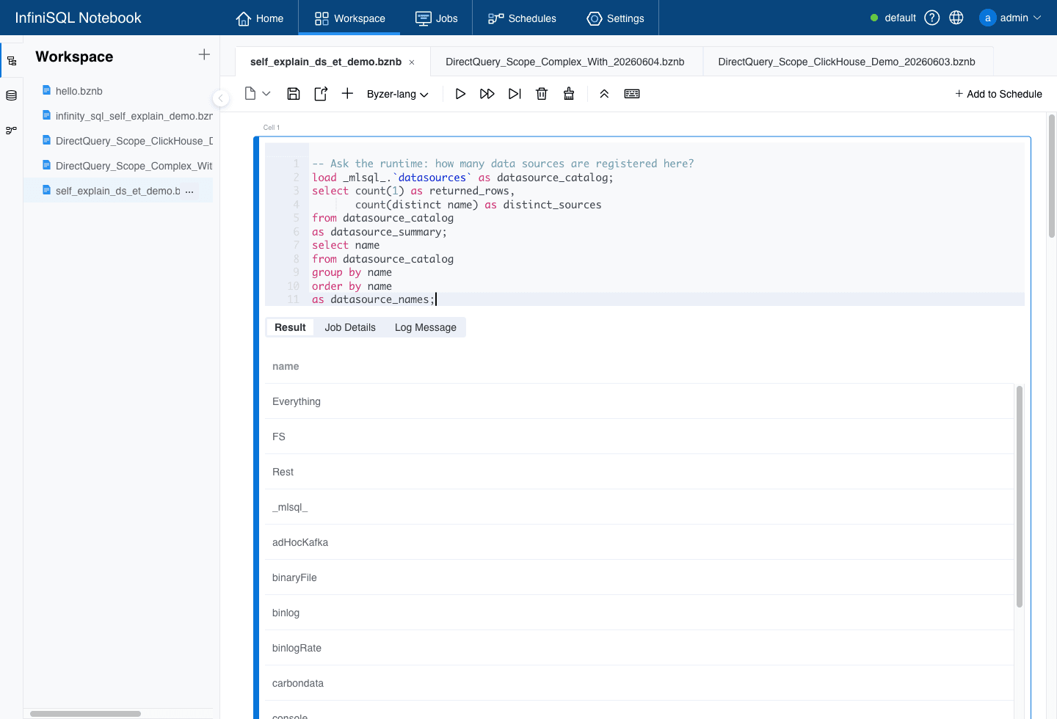Click the admin user avatar
The height and width of the screenshot is (719, 1057).
point(988,18)
